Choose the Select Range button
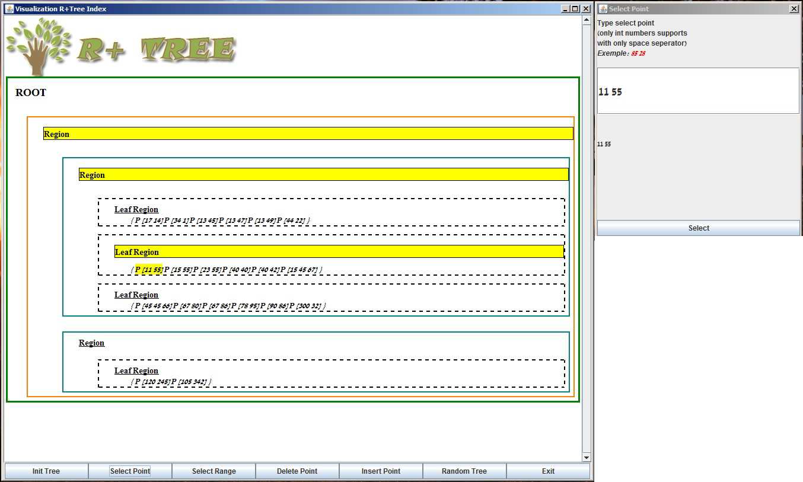Viewport: 803px width, 482px height. (x=214, y=471)
